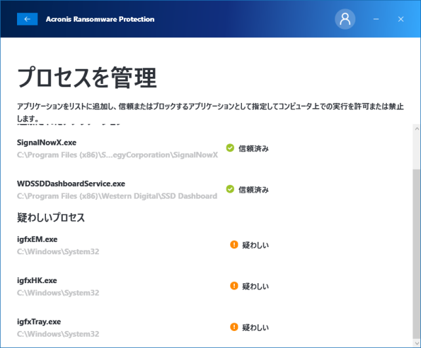This screenshot has width=421, height=348.
Task: Click the Acronis Ransomware Protection title text
Action: [x=100, y=19]
